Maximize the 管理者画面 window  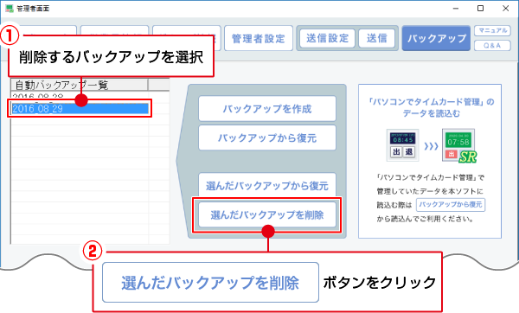pos(481,9)
